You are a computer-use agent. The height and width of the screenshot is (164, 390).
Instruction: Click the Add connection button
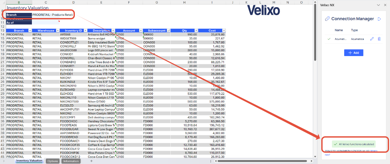point(354,53)
